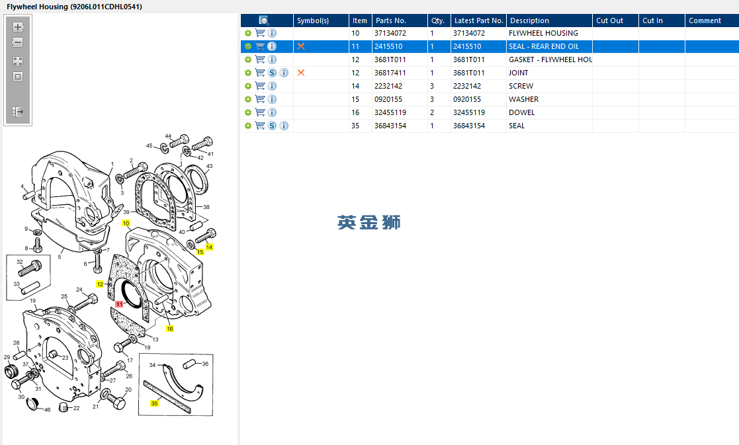Viewport: 739px width, 445px height.
Task: Click green gear icon for WASHER row
Action: tap(248, 99)
